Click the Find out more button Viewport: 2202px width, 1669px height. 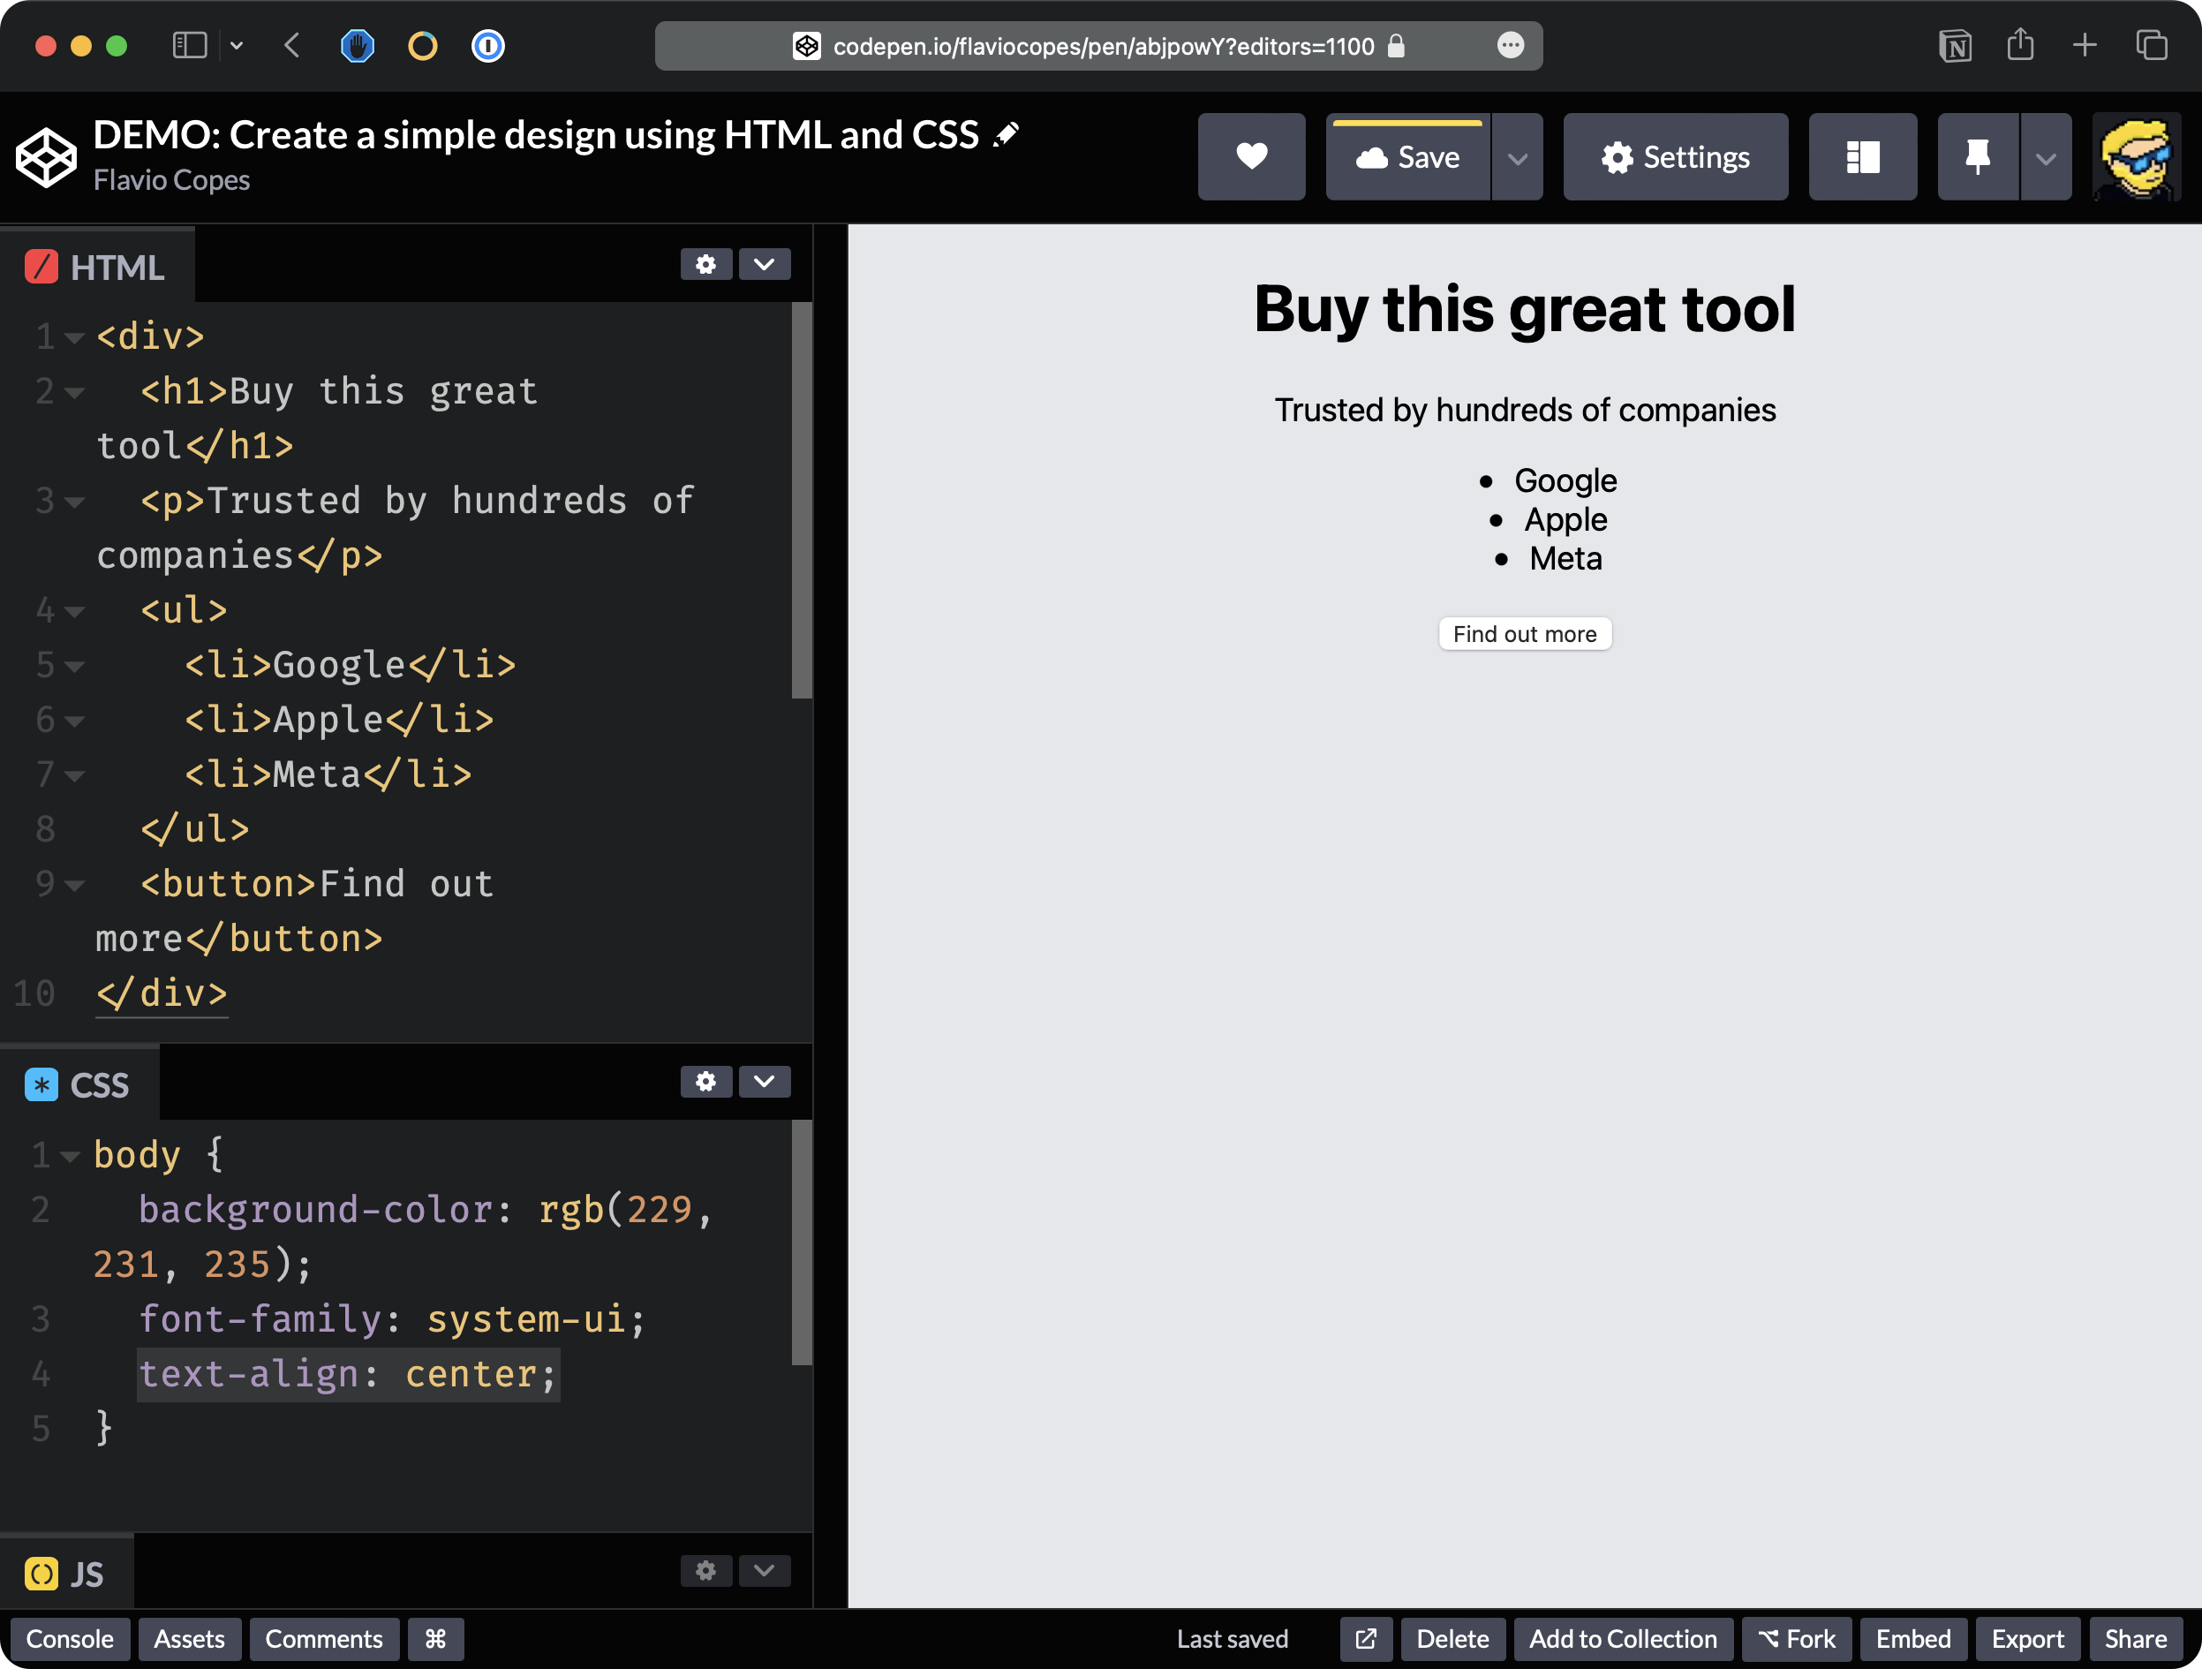click(1524, 634)
